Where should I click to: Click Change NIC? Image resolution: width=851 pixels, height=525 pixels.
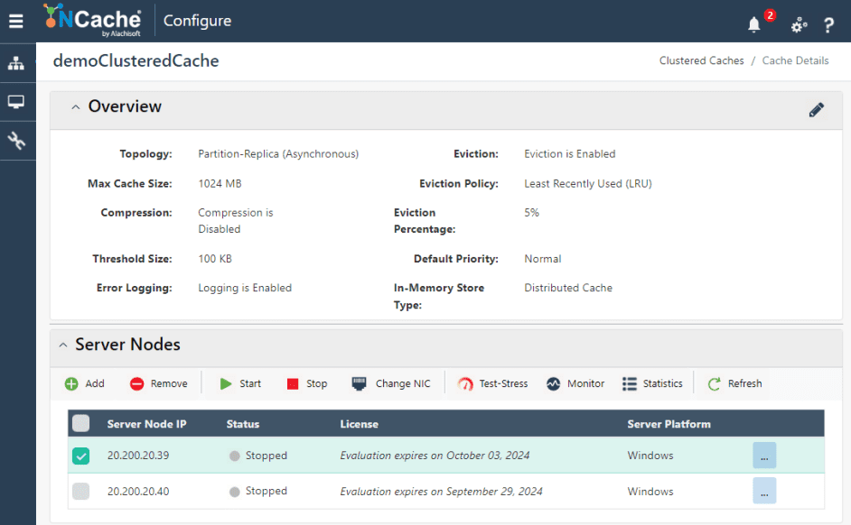pos(391,383)
